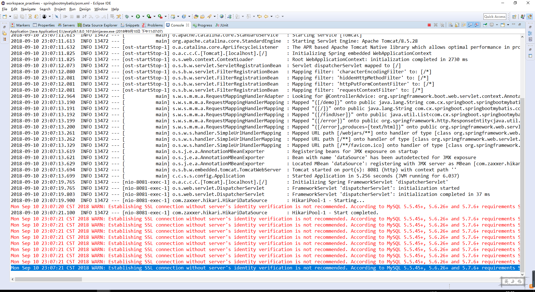Open the Run configurations dropdown arrow
The image size is (535, 292).
[x=143, y=16]
